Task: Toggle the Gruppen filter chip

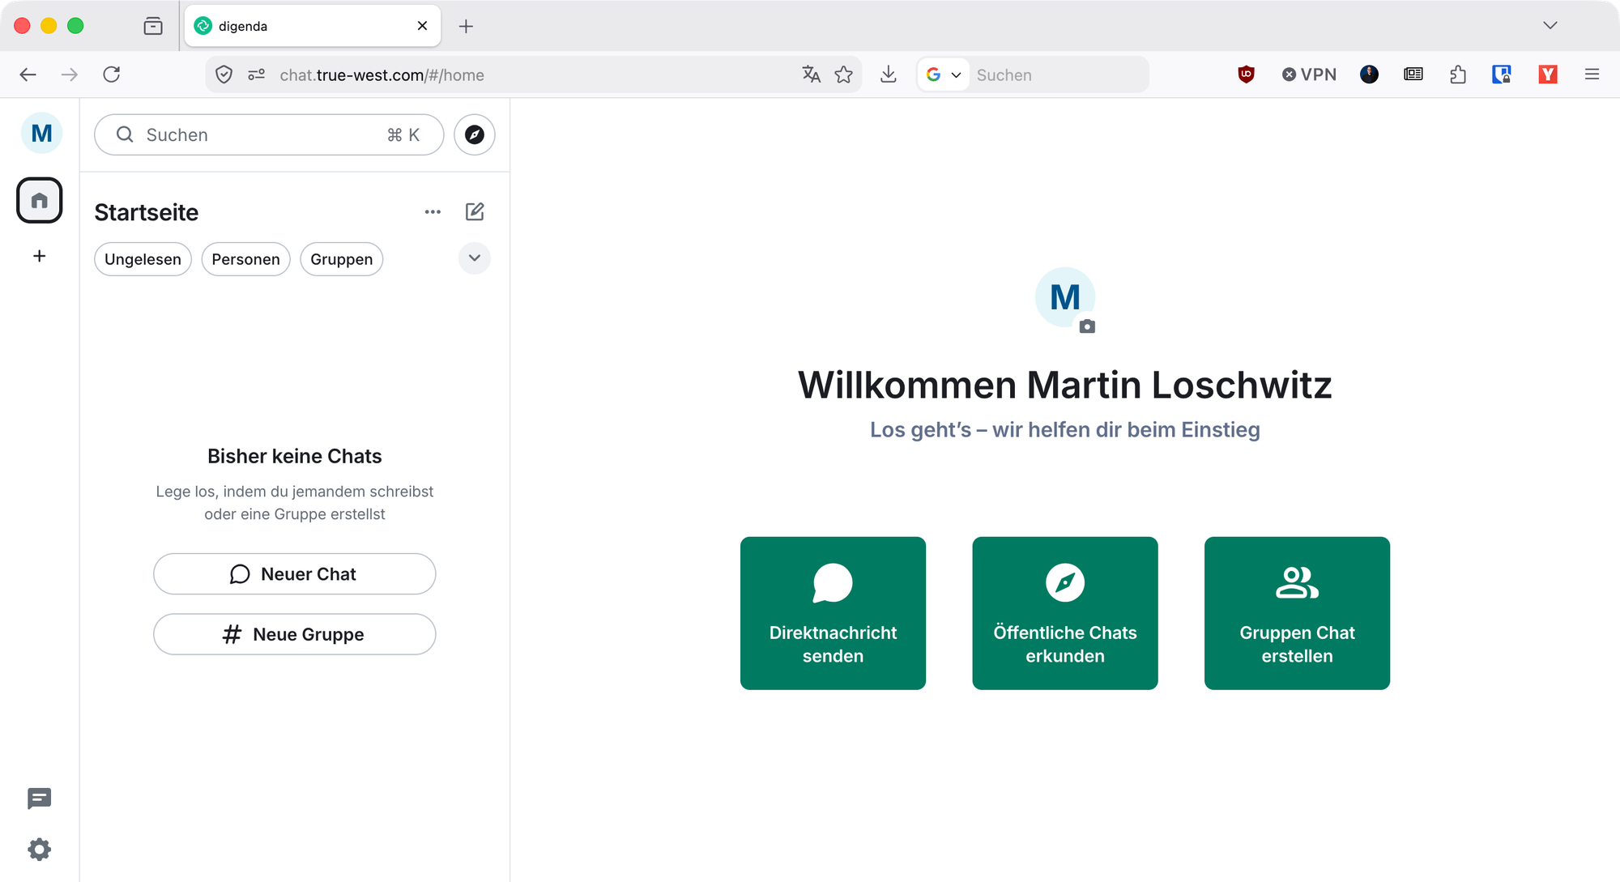Action: click(x=341, y=259)
